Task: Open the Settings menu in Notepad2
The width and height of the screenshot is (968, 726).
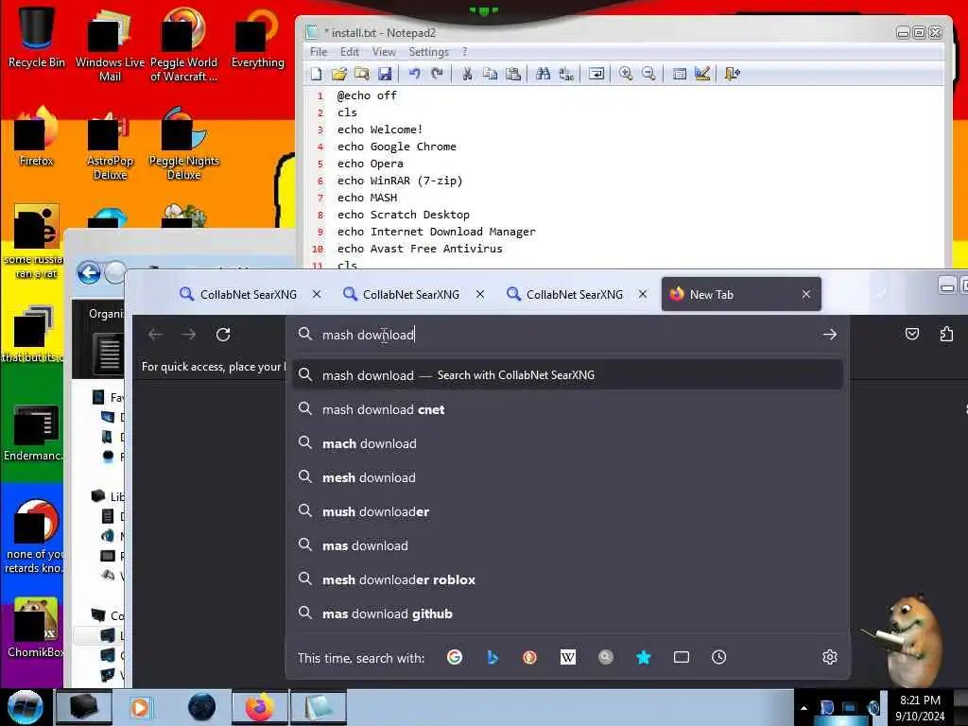Action: [x=428, y=52]
